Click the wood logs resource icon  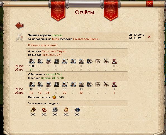coord(33,110)
